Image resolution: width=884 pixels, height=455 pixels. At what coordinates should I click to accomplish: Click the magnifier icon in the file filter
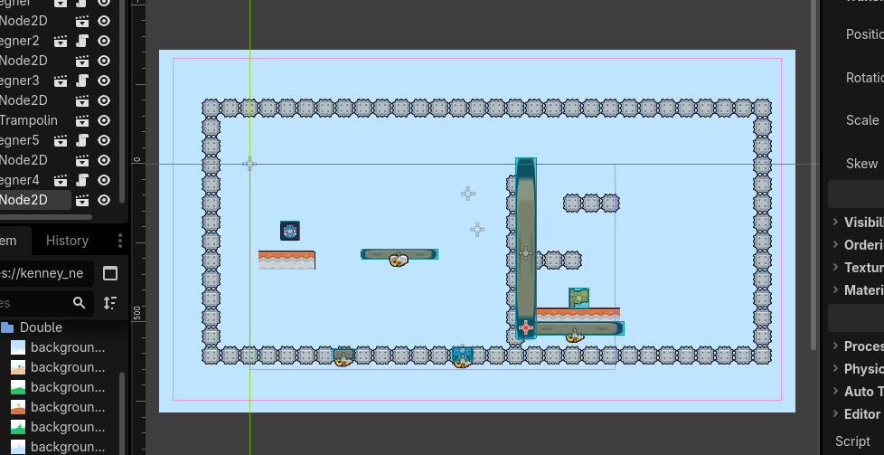[79, 303]
